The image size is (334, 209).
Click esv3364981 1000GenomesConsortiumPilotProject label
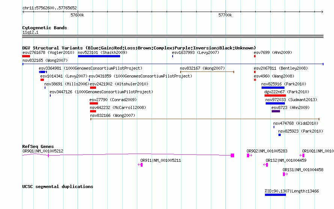90,68
